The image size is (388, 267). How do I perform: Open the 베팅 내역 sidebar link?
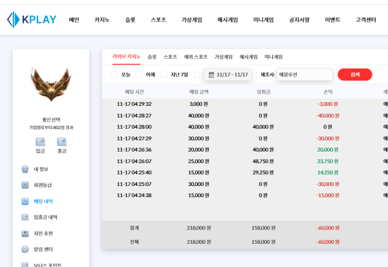click(43, 201)
